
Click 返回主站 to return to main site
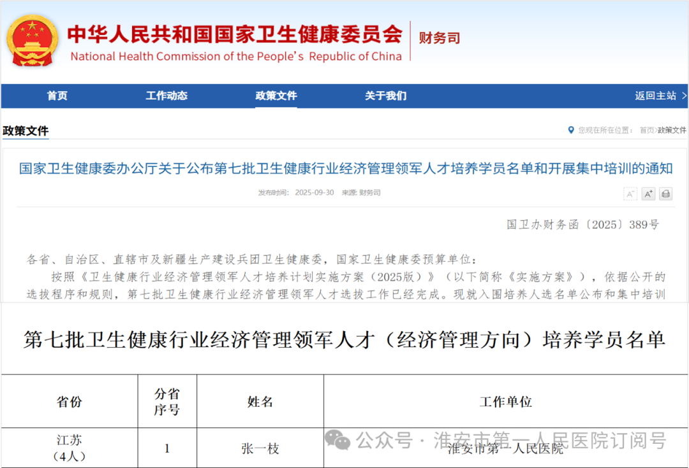tap(656, 96)
